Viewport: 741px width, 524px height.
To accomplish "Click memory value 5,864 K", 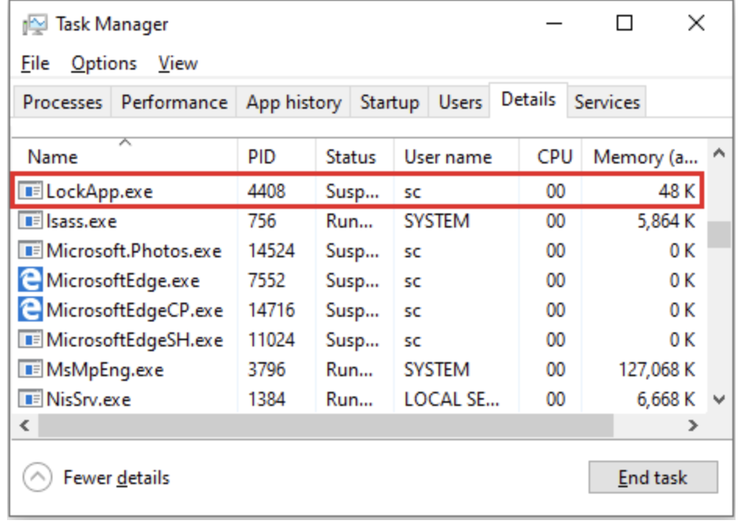I will point(666,222).
